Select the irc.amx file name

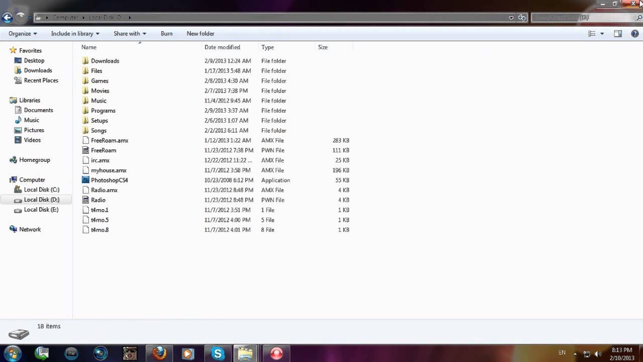click(100, 160)
